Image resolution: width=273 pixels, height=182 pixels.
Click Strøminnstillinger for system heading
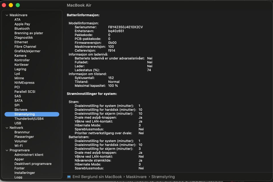pyautogui.click(x=92, y=94)
